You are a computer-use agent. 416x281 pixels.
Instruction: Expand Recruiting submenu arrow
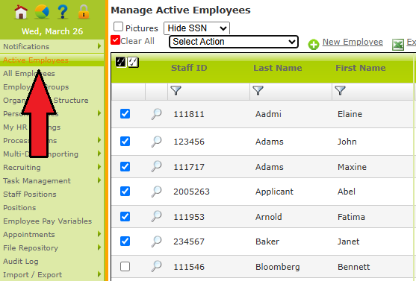point(99,167)
